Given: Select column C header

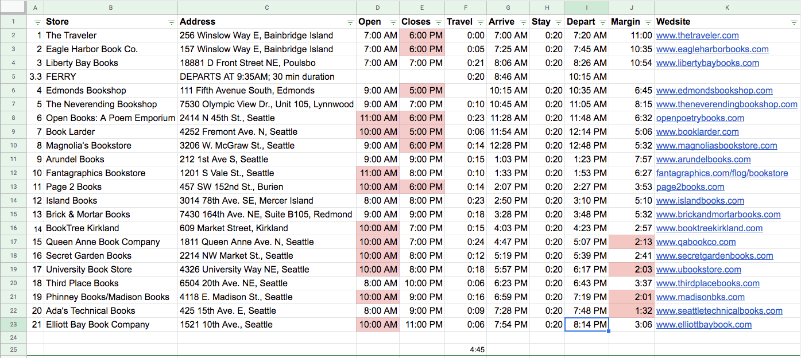Looking at the screenshot, I should (x=267, y=7).
